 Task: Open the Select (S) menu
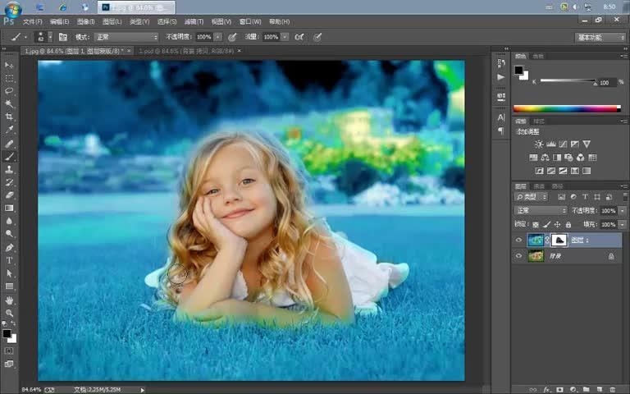167,21
